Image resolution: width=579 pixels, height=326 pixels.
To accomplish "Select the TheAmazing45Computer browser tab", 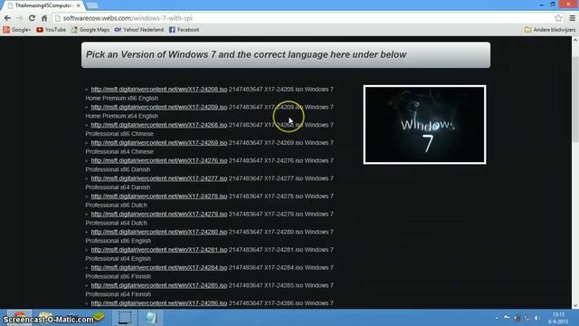I will click(43, 5).
